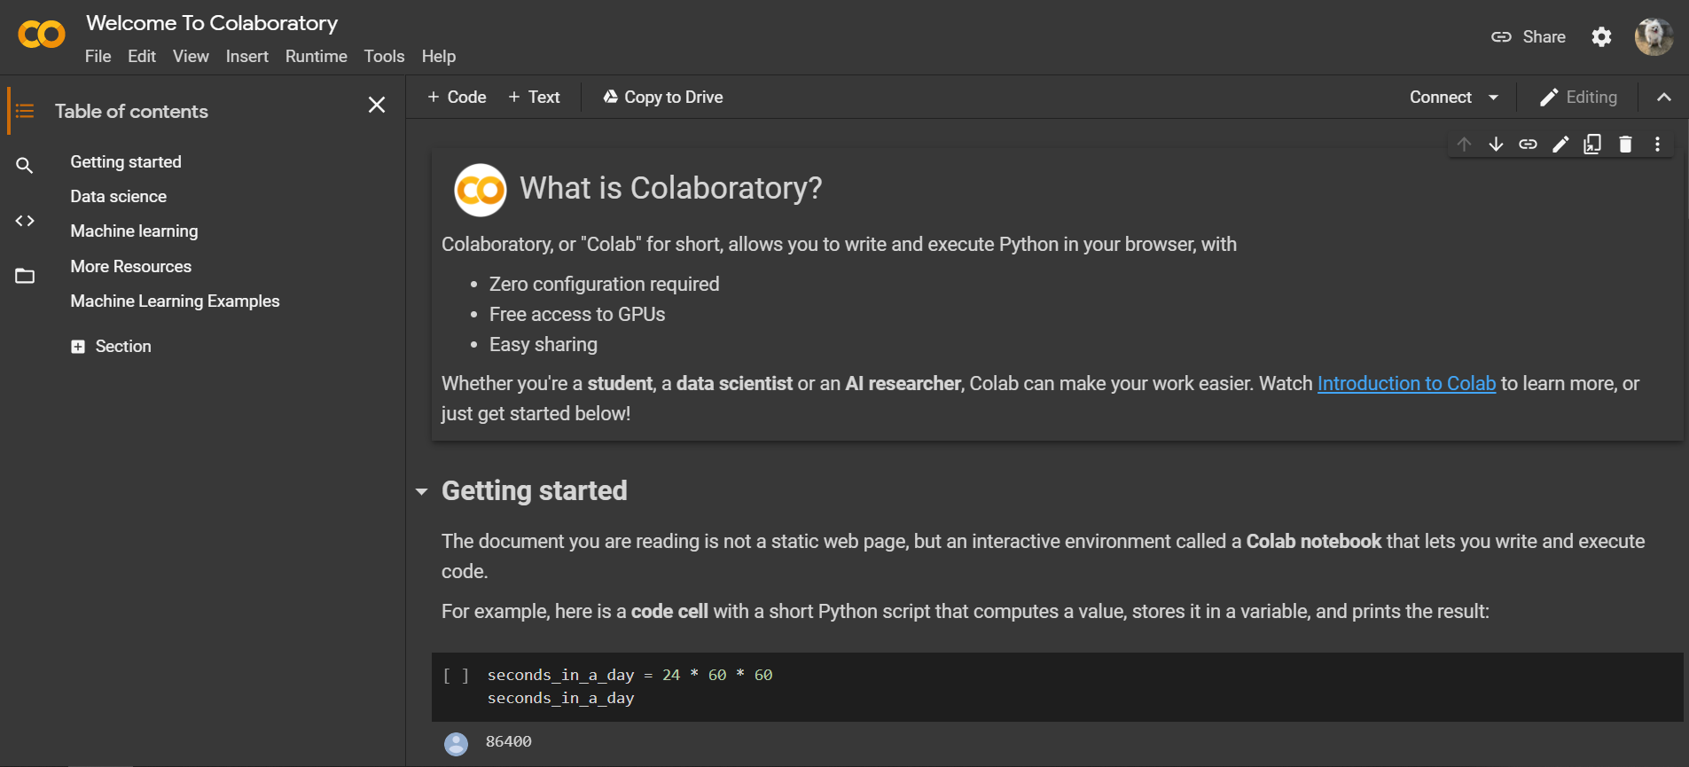Image resolution: width=1689 pixels, height=767 pixels.
Task: Click the Connect button
Action: [x=1441, y=98]
